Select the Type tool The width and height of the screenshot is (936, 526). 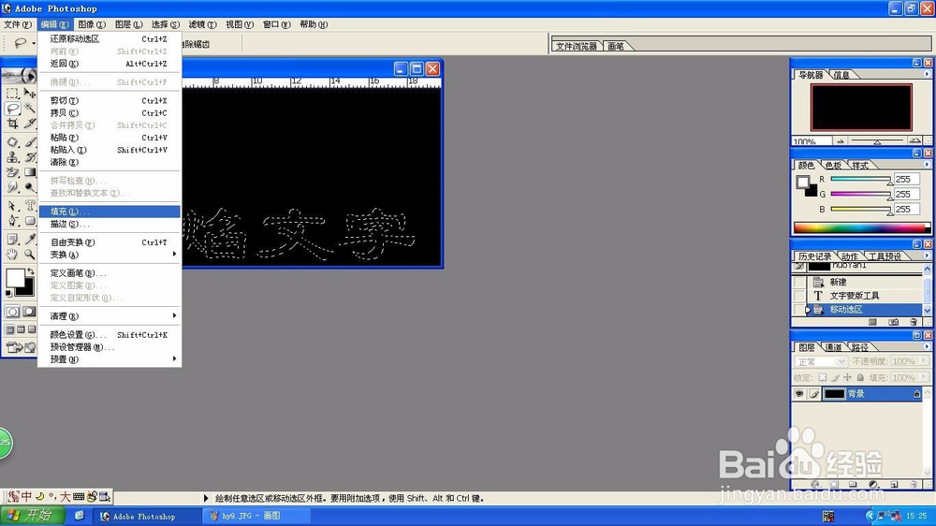29,205
